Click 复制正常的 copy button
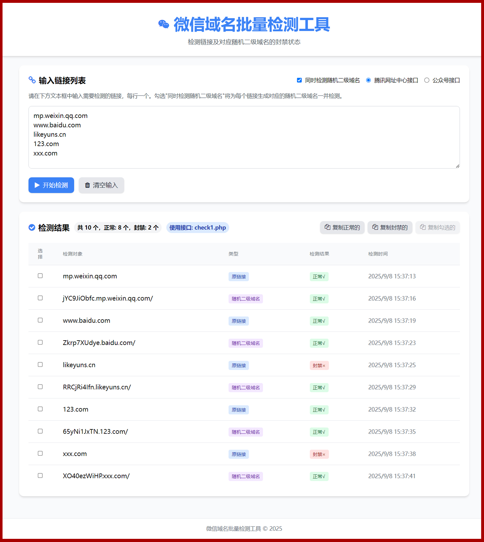Screen dimensions: 484x542 click(x=342, y=227)
